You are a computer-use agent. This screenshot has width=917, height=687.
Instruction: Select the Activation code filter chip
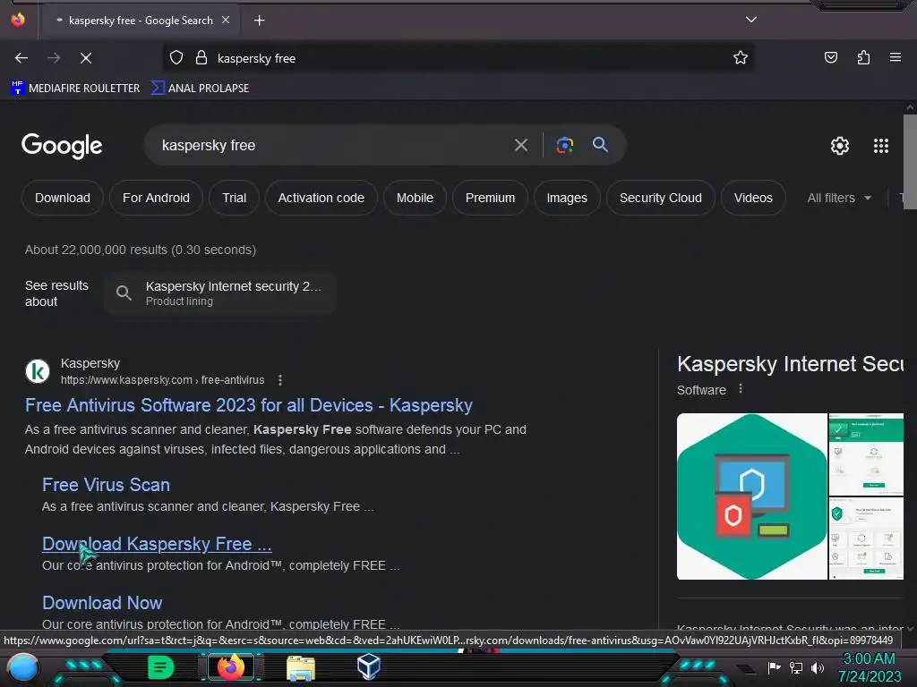pyautogui.click(x=321, y=198)
